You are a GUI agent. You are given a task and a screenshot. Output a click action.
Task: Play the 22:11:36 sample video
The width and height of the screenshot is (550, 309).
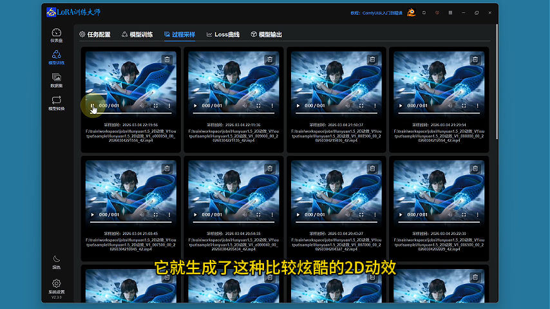tap(195, 106)
